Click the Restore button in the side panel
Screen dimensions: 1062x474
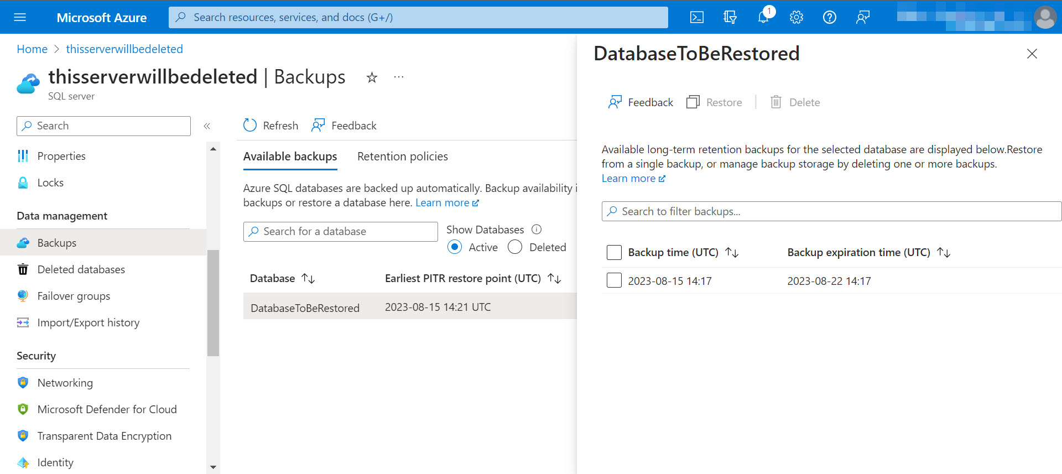point(714,102)
